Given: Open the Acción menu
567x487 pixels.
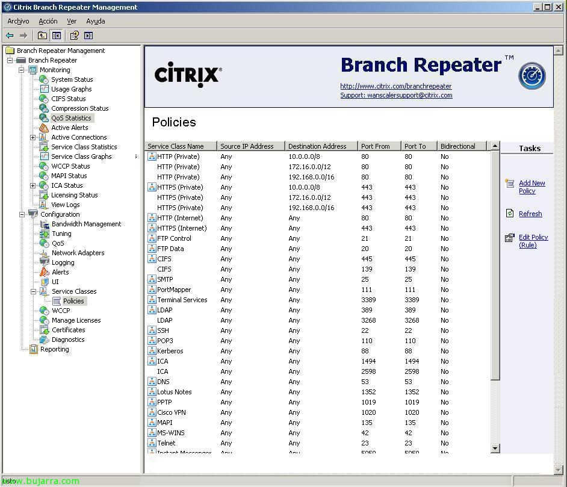Looking at the screenshot, I should 48,21.
